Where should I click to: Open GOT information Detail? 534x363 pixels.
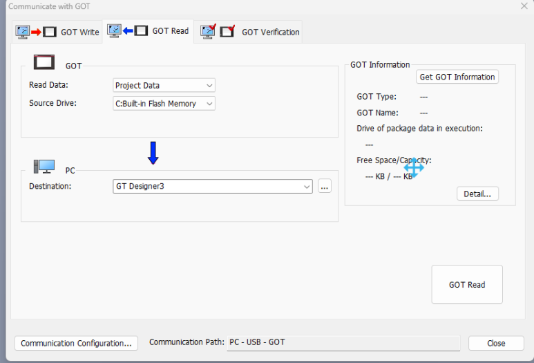pos(477,194)
